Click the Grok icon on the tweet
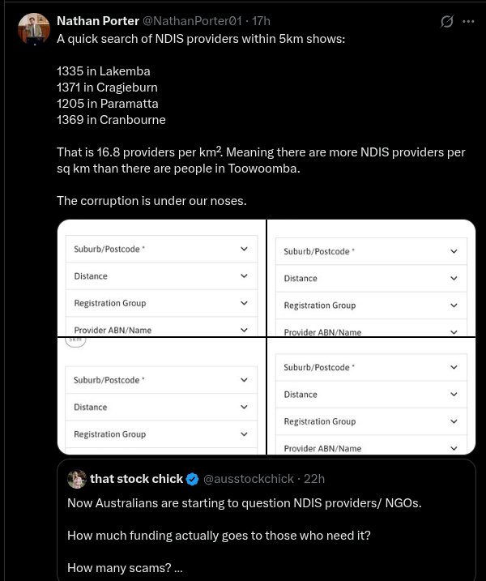 446,22
